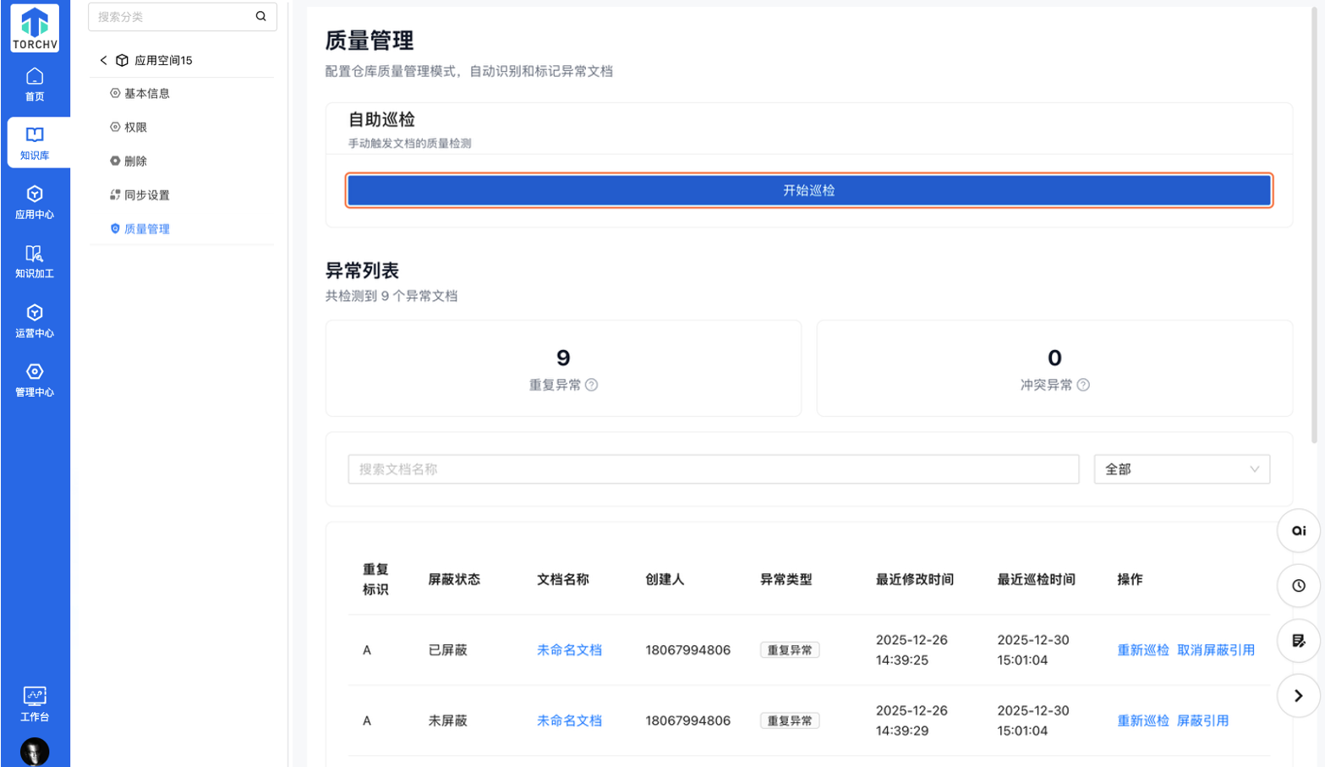Click the floating AI assistant button
Image resolution: width=1325 pixels, height=767 pixels.
click(1298, 531)
